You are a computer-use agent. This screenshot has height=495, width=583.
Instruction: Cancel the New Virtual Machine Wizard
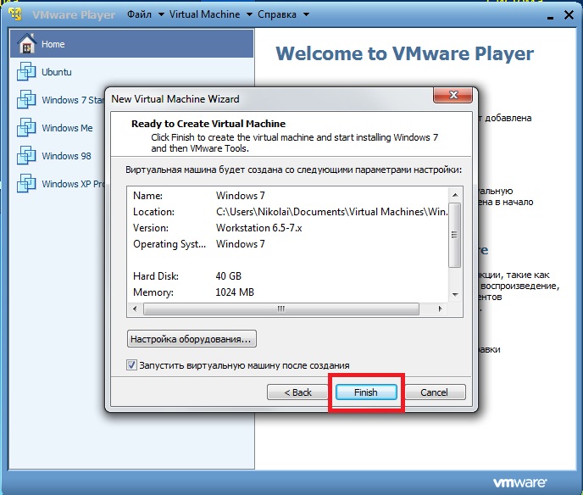434,392
